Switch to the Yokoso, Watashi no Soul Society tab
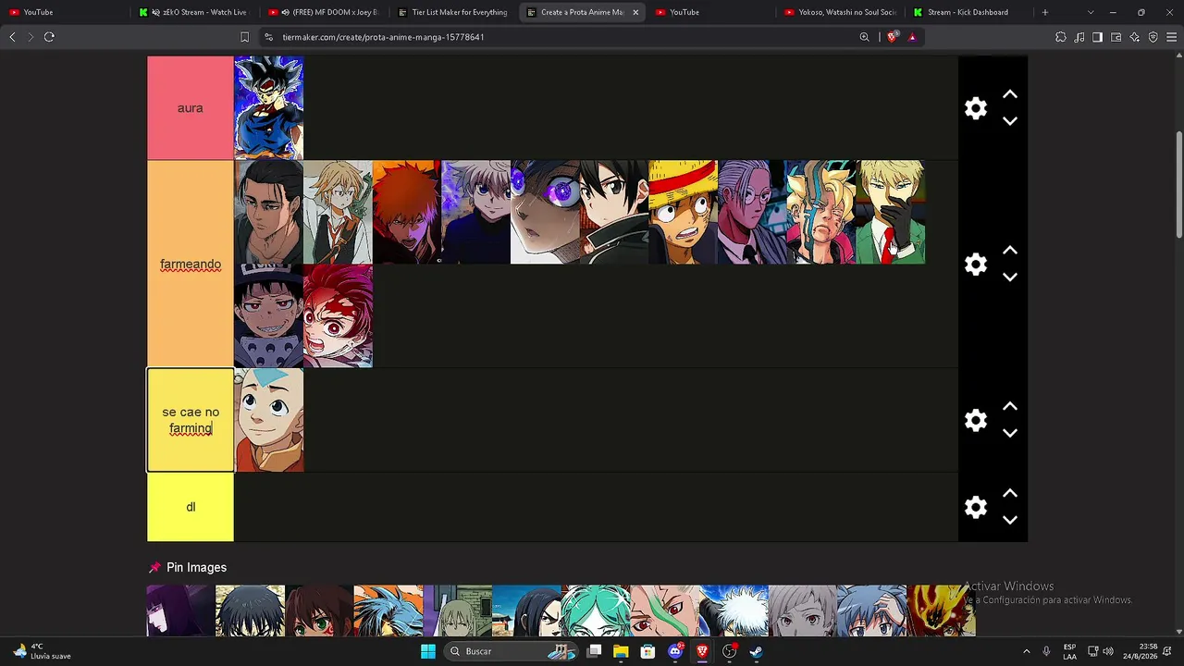The height and width of the screenshot is (666, 1184). 840,12
